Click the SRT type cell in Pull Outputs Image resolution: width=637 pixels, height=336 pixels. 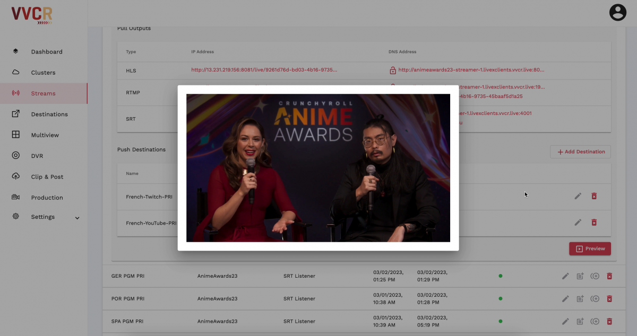pos(131,119)
